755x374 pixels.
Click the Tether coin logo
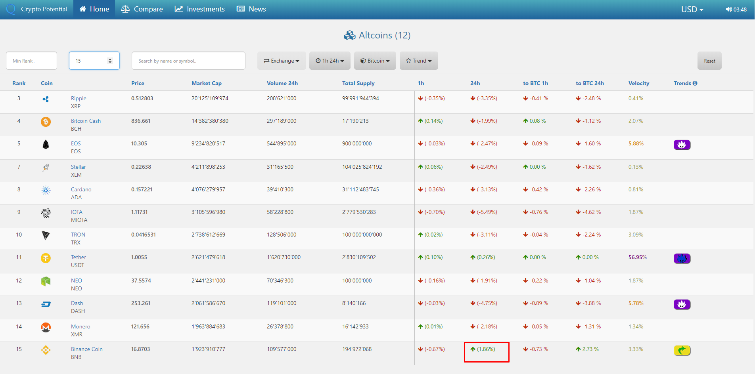(46, 258)
